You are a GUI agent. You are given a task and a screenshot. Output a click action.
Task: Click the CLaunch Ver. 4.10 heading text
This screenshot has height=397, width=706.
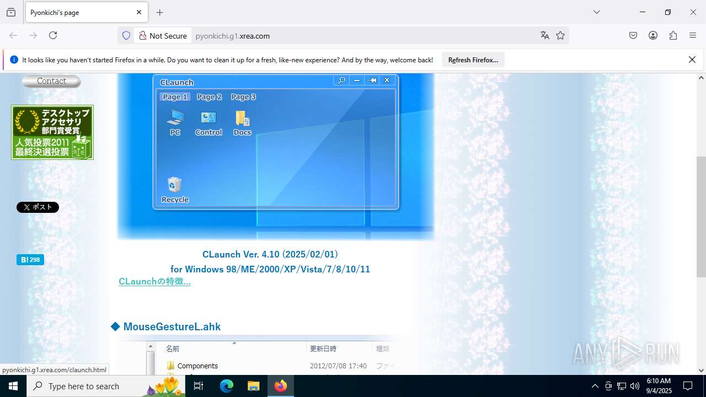tap(270, 254)
